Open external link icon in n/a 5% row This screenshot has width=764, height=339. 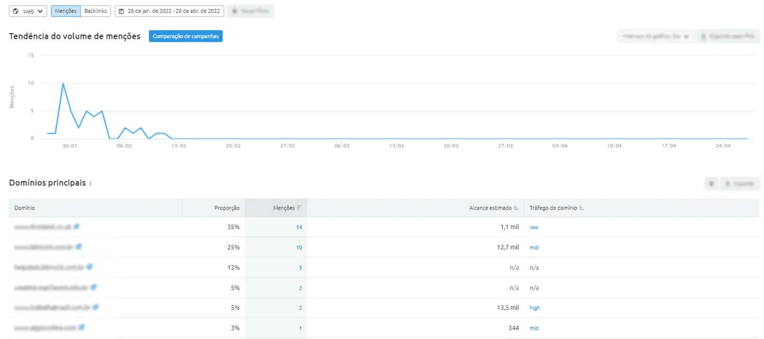point(93,287)
